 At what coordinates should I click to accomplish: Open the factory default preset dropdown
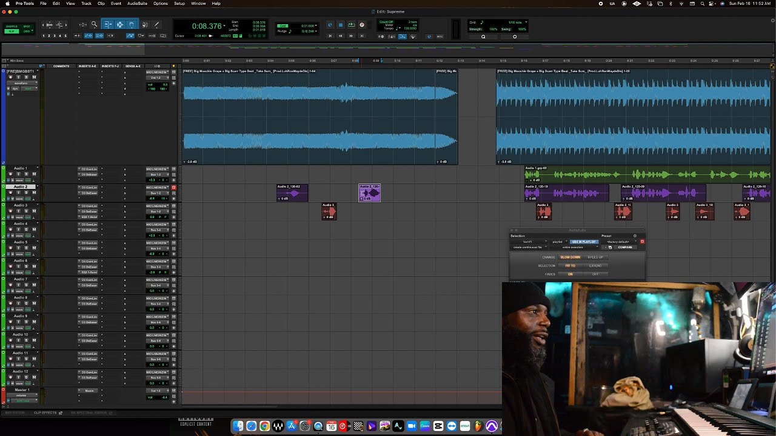[620, 242]
